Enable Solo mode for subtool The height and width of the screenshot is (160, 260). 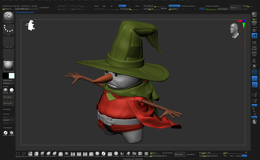point(254,66)
